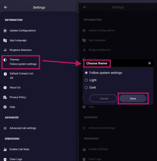Click dimmed Enable Call Stats text, right panel
The width and height of the screenshot is (157, 161).
98,149
